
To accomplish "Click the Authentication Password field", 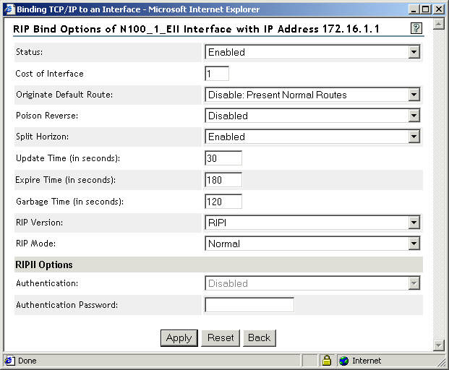I will coord(249,305).
